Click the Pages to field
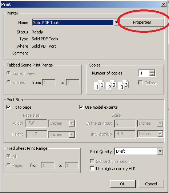169x193 pixels. 72,165
